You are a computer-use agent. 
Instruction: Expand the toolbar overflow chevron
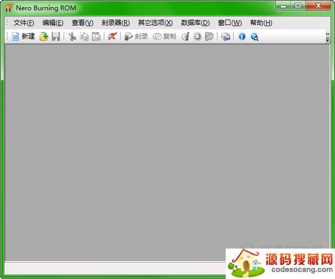[x=327, y=36]
